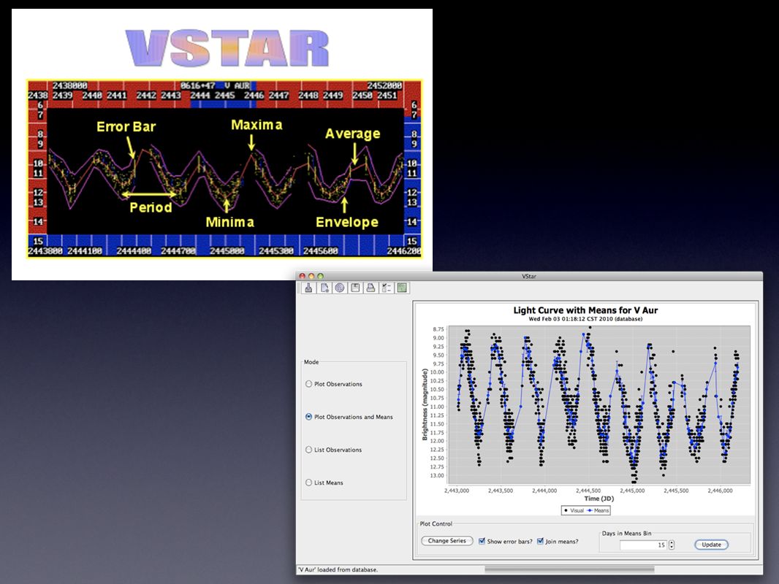This screenshot has width=779, height=584.
Task: Click the Days in Means Bin field
Action: 643,545
